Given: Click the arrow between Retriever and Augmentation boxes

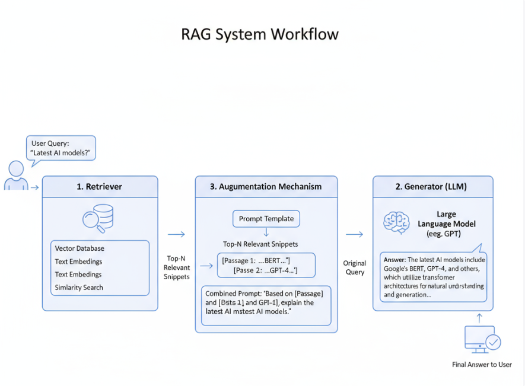Looking at the screenshot, I should point(176,234).
